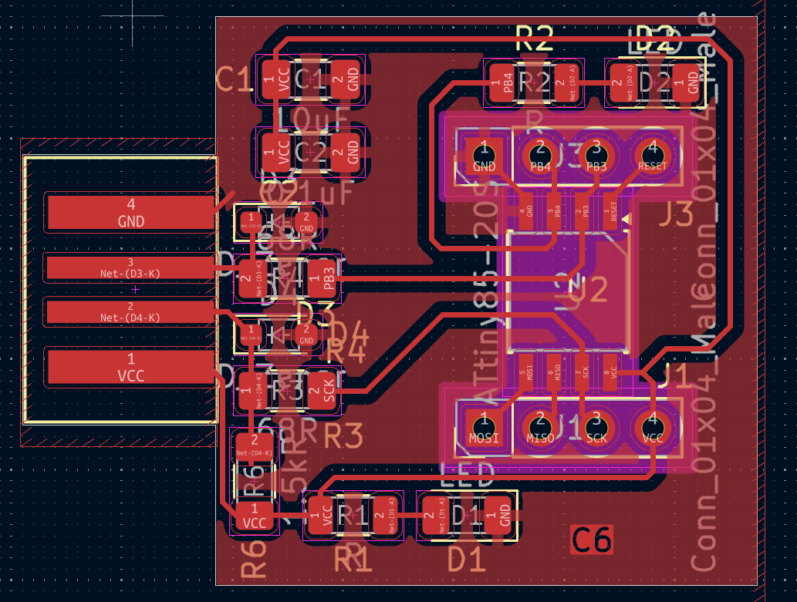Viewport: 797px width, 602px height.
Task: Click the MISO through-hole pad on J1
Action: click(541, 429)
